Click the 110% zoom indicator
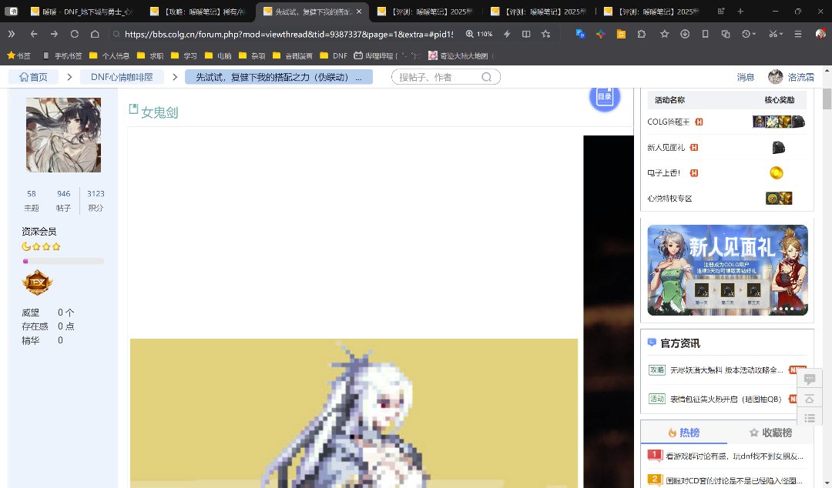The height and width of the screenshot is (488, 832). pos(479,34)
